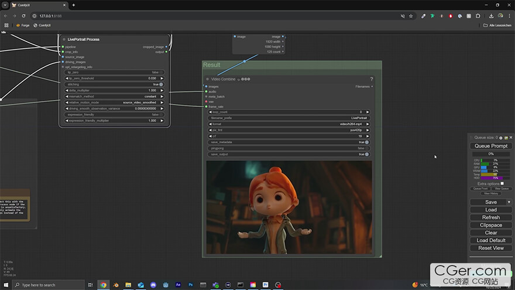Click the video preview of the character

[x=289, y=207]
